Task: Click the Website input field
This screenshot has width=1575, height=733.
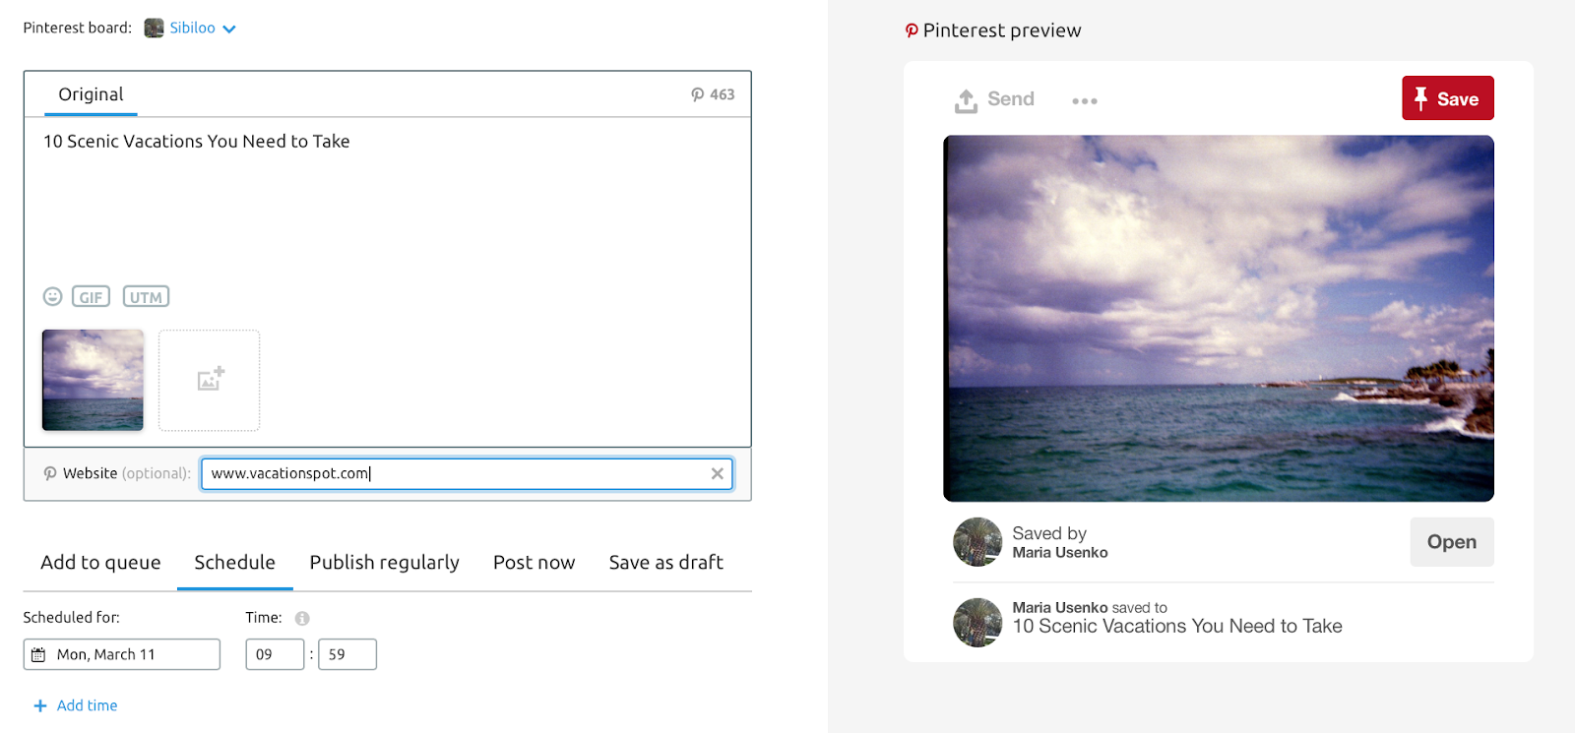Action: coord(467,473)
